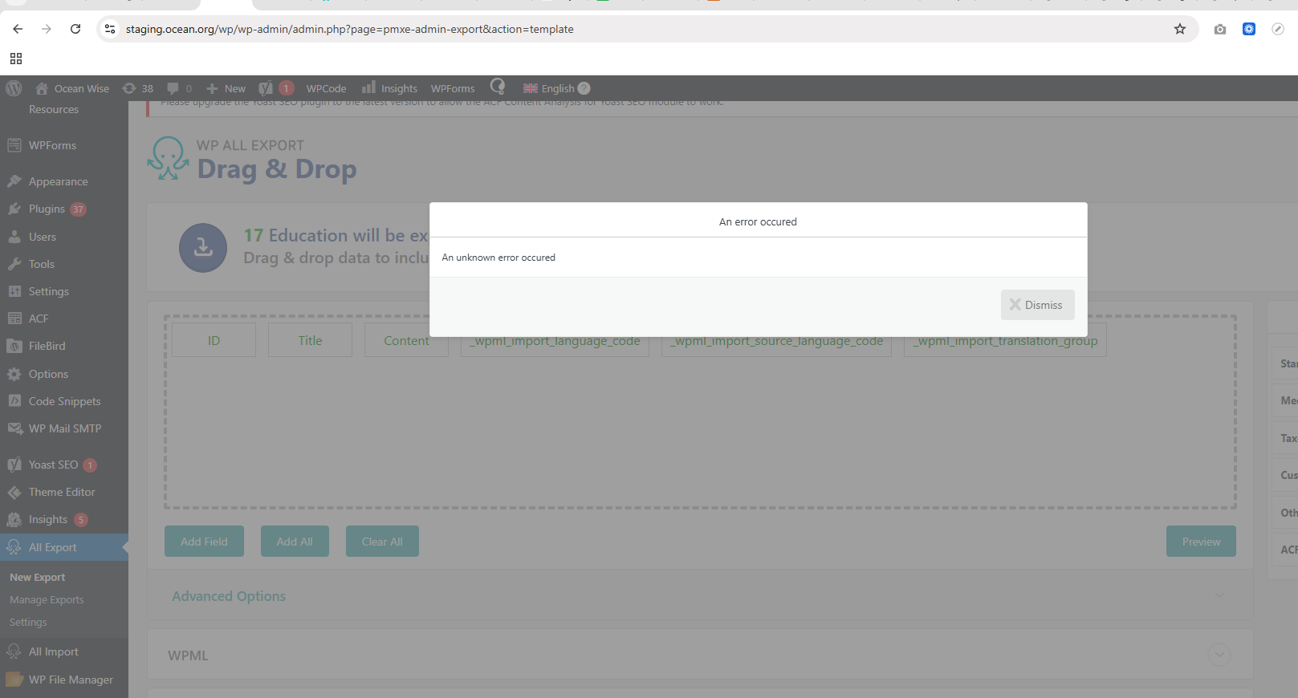
Task: Click the browser apps grid icon
Action: 16,59
